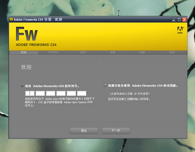
Task: Focus the fourth serial number box
Action: [x=61, y=93]
